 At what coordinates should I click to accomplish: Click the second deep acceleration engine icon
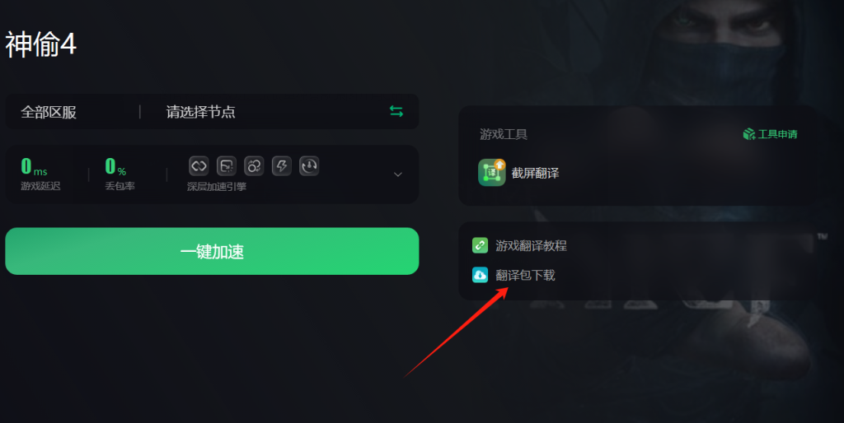[227, 166]
